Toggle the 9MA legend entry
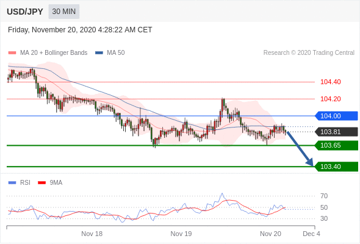Image resolution: width=360 pixels, height=244 pixels. pos(50,183)
